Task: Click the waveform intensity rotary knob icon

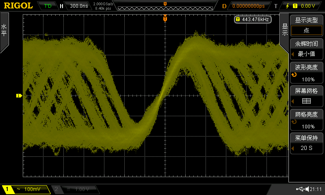Action: pyautogui.click(x=294, y=75)
